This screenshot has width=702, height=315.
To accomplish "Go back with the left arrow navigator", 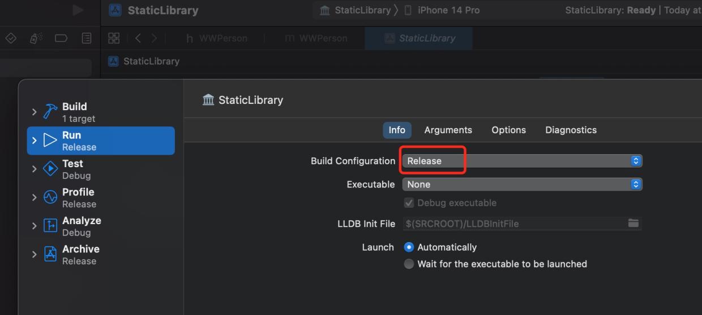I will (x=138, y=38).
